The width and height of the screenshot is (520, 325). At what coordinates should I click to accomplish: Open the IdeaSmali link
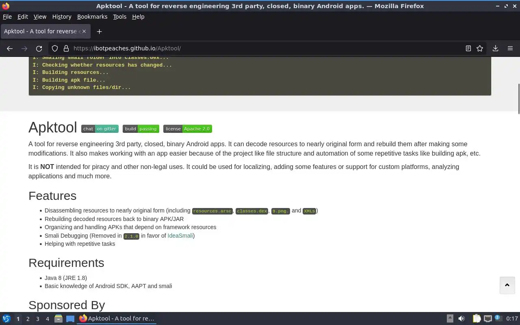click(180, 236)
